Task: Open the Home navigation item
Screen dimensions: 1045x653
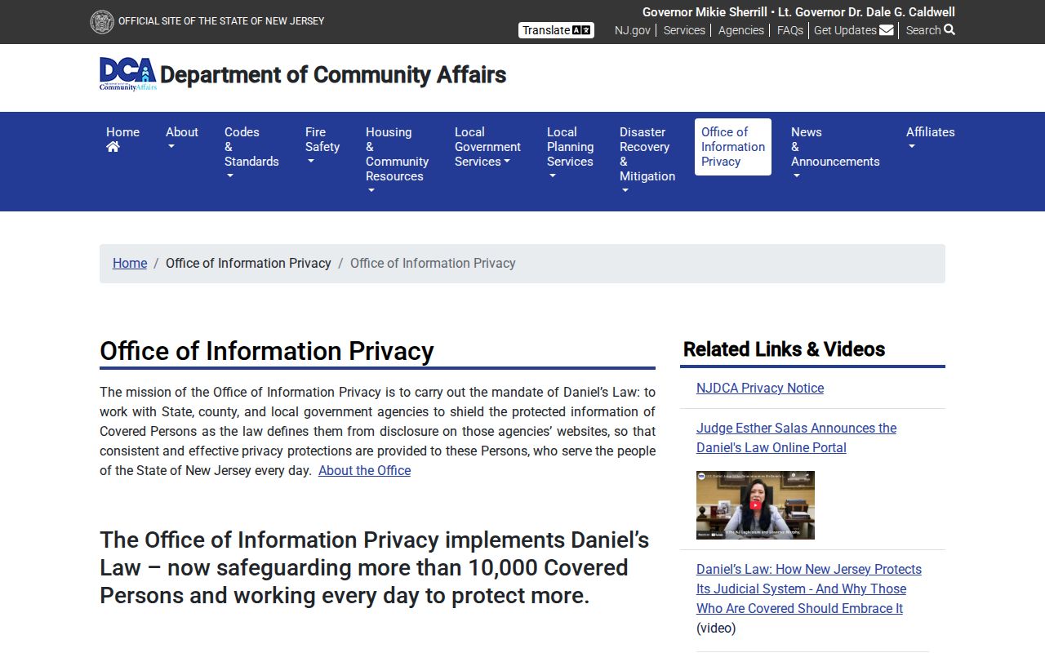Action: (x=122, y=140)
